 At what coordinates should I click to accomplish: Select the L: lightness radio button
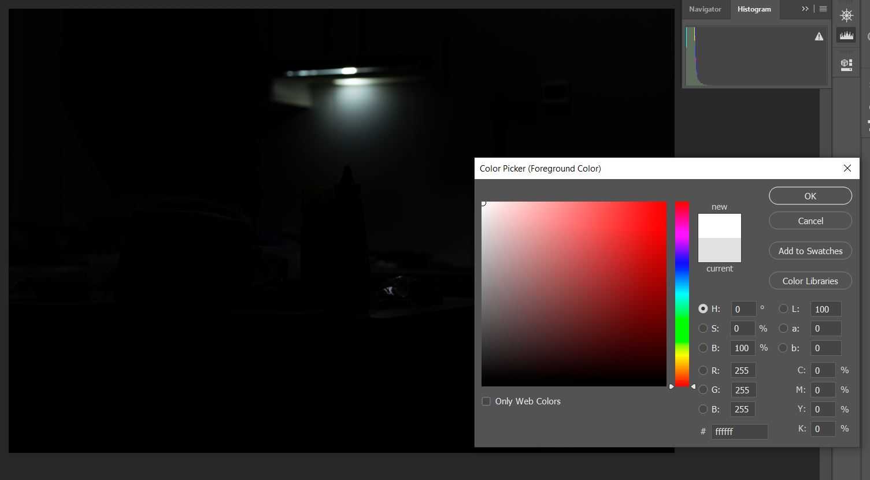[783, 309]
